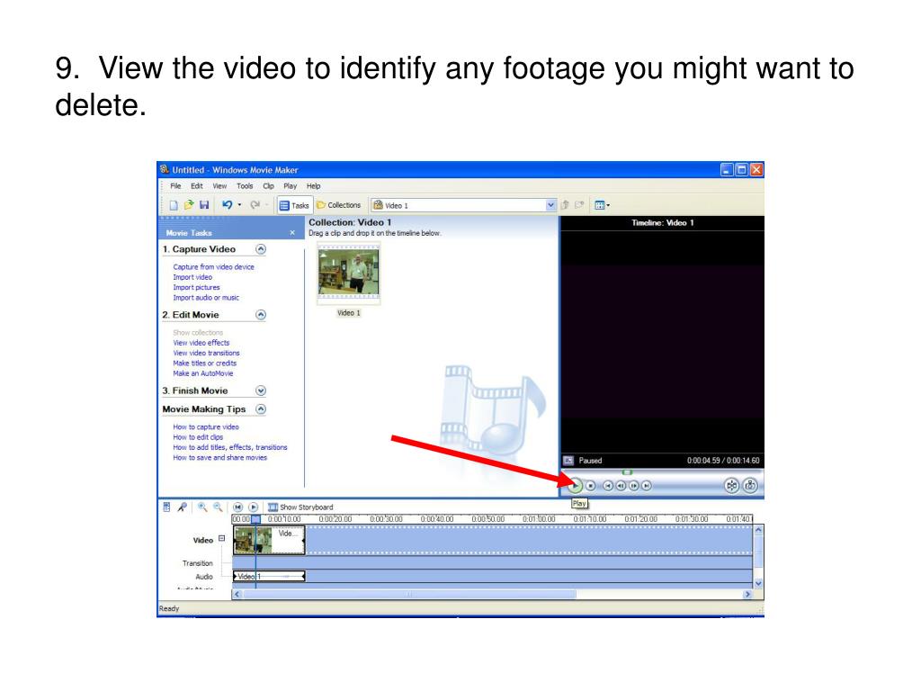The height and width of the screenshot is (691, 921).
Task: Click the Import pictures link
Action: [196, 287]
